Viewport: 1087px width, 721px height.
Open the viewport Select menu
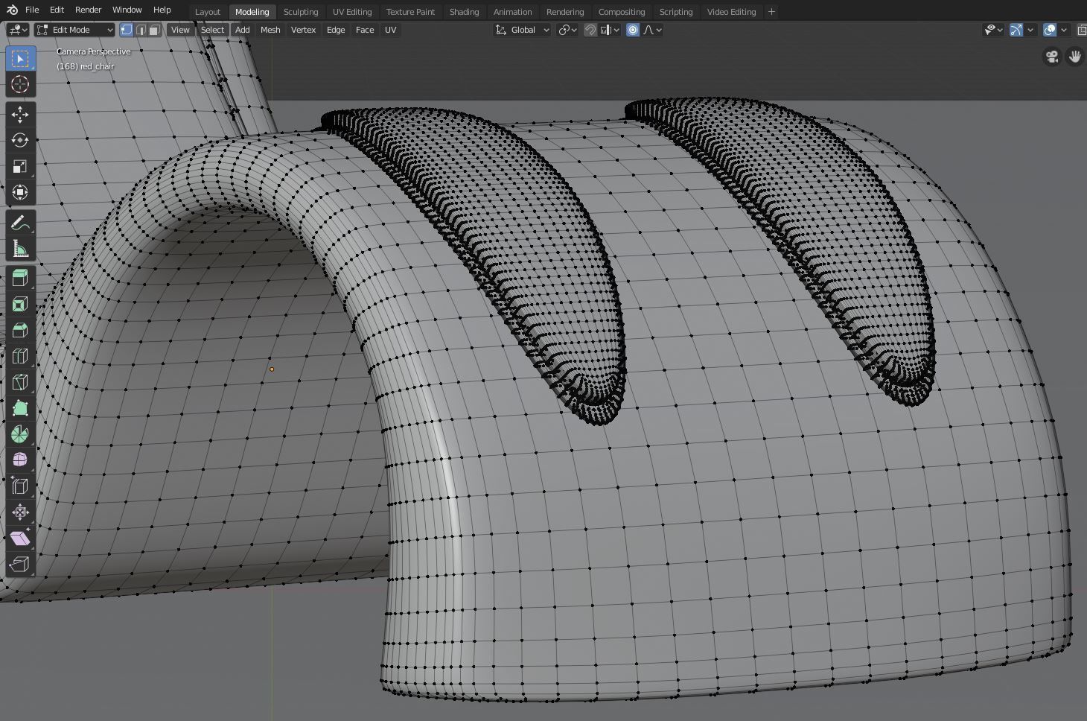coord(212,30)
